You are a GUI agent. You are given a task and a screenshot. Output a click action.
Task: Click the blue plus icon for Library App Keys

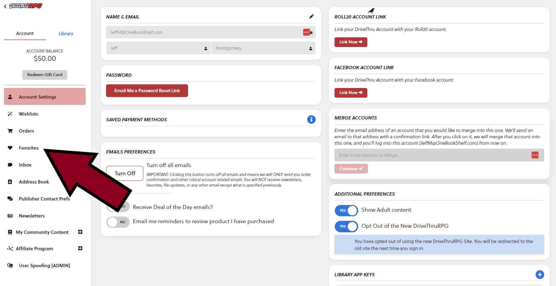point(540,274)
